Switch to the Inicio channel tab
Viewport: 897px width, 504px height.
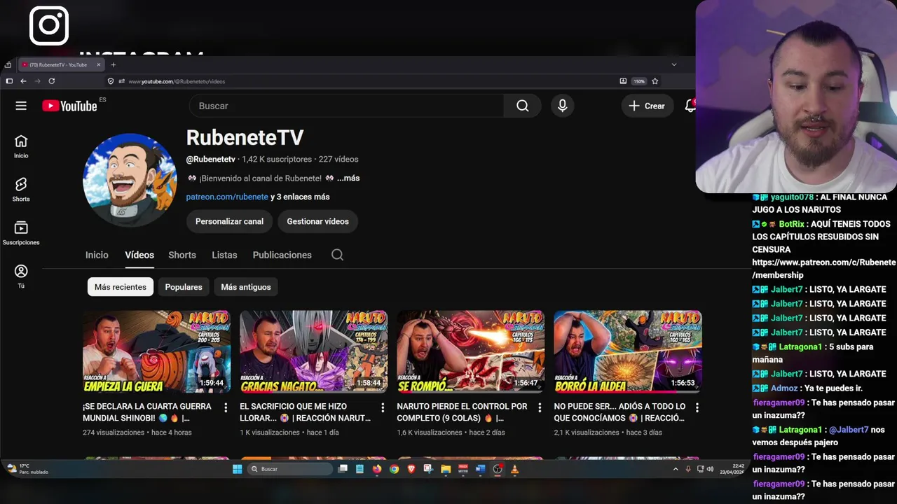pos(97,255)
